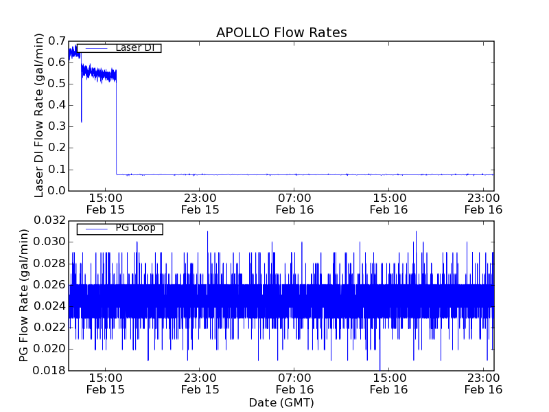549x412 pixels.
Task: Click the 0.028 tick on PG flow axis
Action: pyautogui.click(x=49, y=263)
